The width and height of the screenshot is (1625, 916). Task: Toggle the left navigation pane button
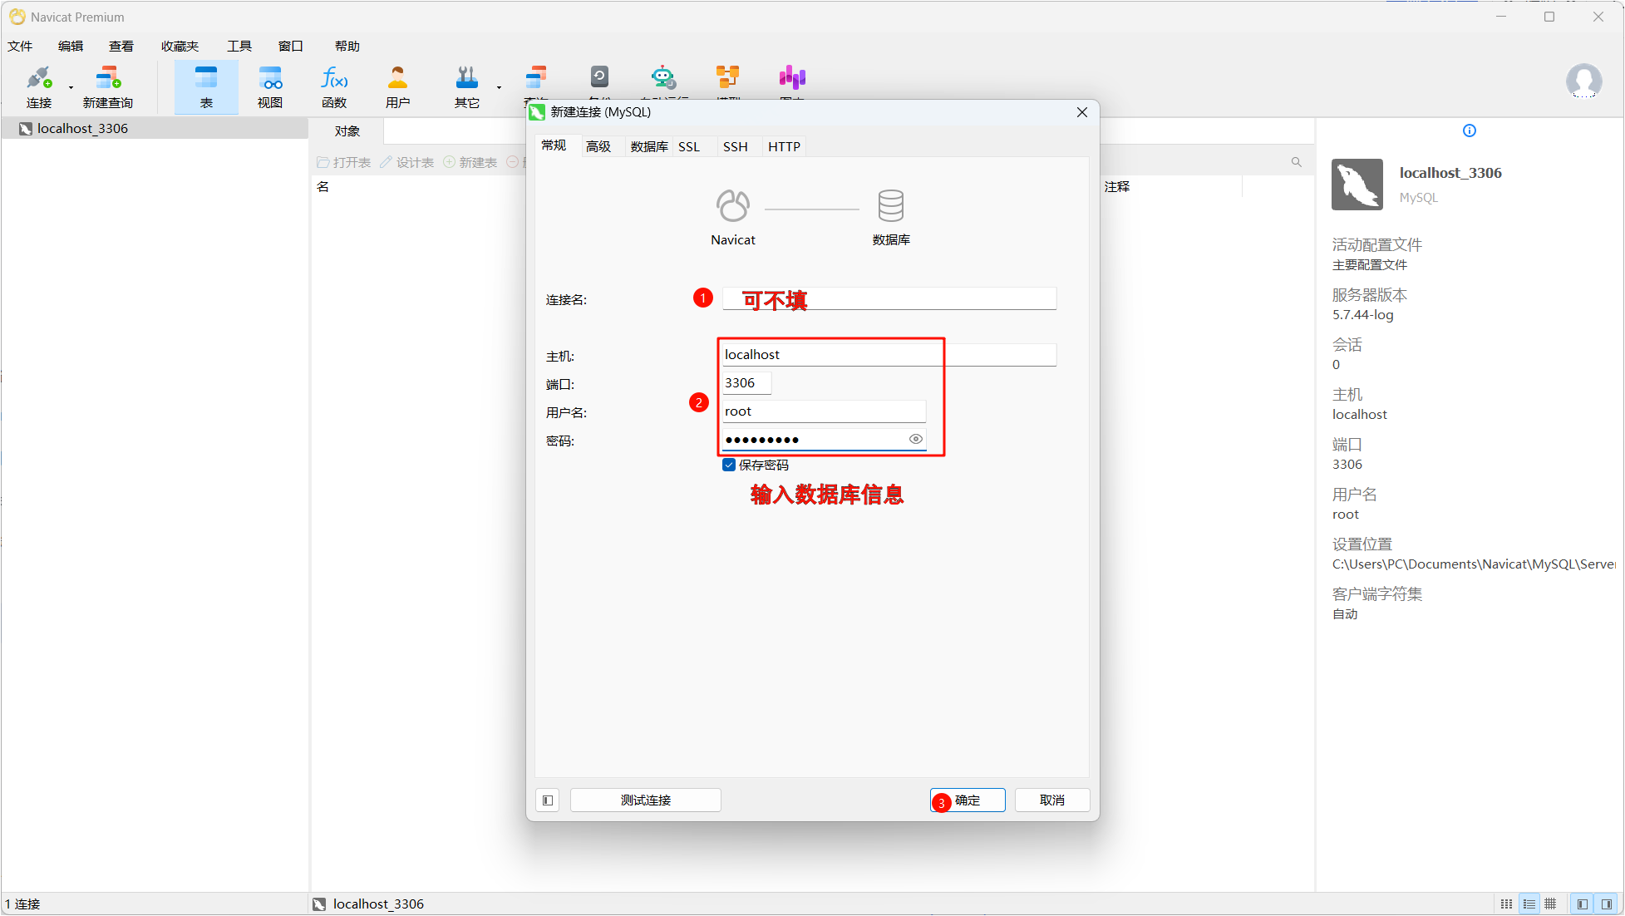click(x=1582, y=904)
